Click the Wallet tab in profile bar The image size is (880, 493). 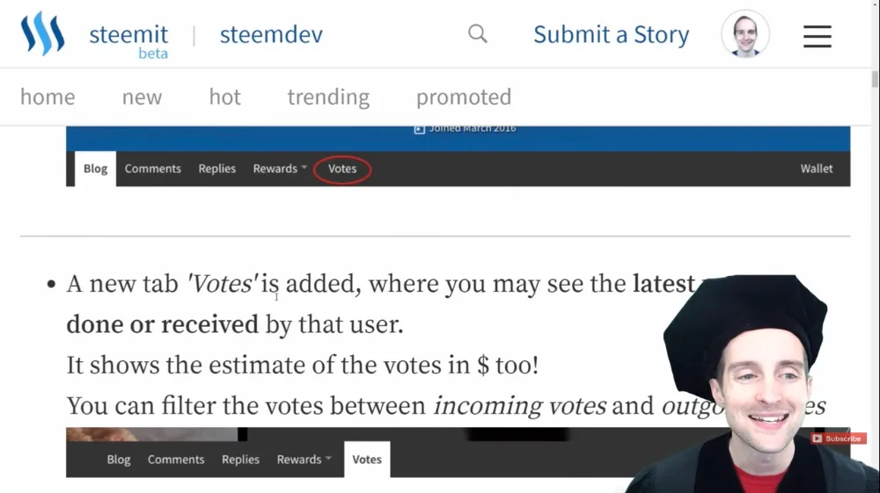pyautogui.click(x=816, y=169)
